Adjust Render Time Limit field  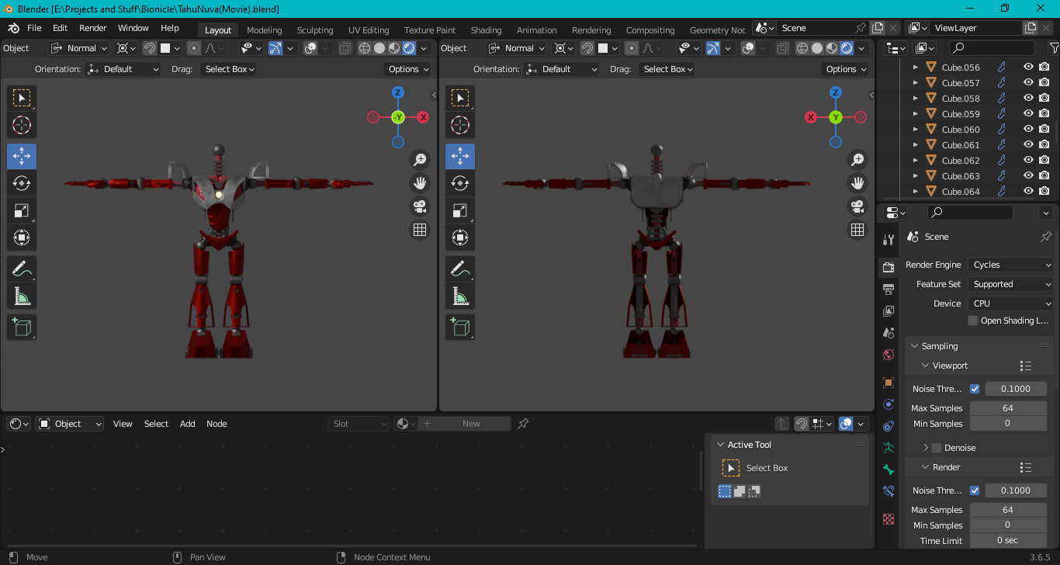[1008, 540]
